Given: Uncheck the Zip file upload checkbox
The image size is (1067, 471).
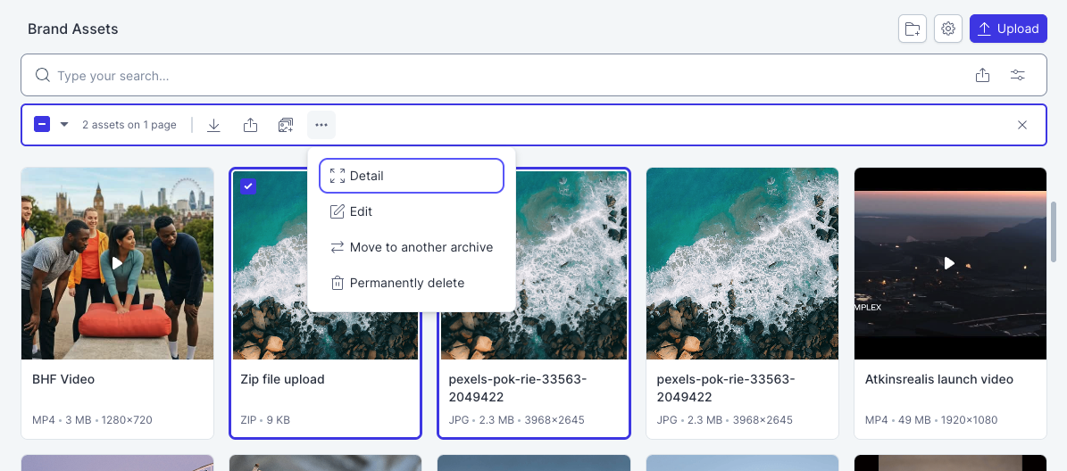Looking at the screenshot, I should [248, 186].
